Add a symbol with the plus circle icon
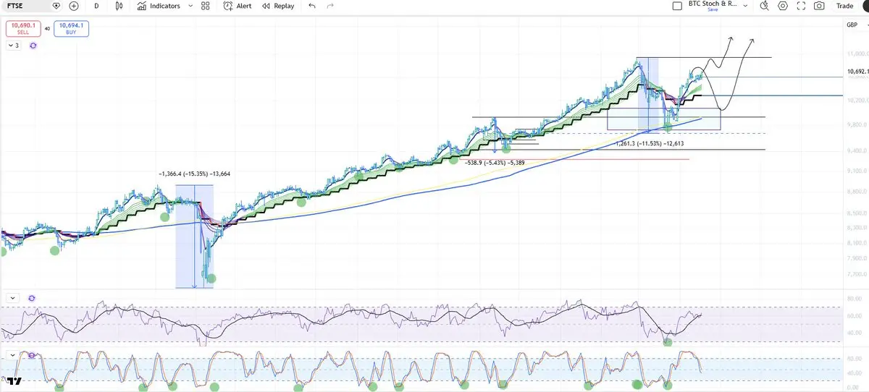The height and width of the screenshot is (392, 869). [74, 6]
